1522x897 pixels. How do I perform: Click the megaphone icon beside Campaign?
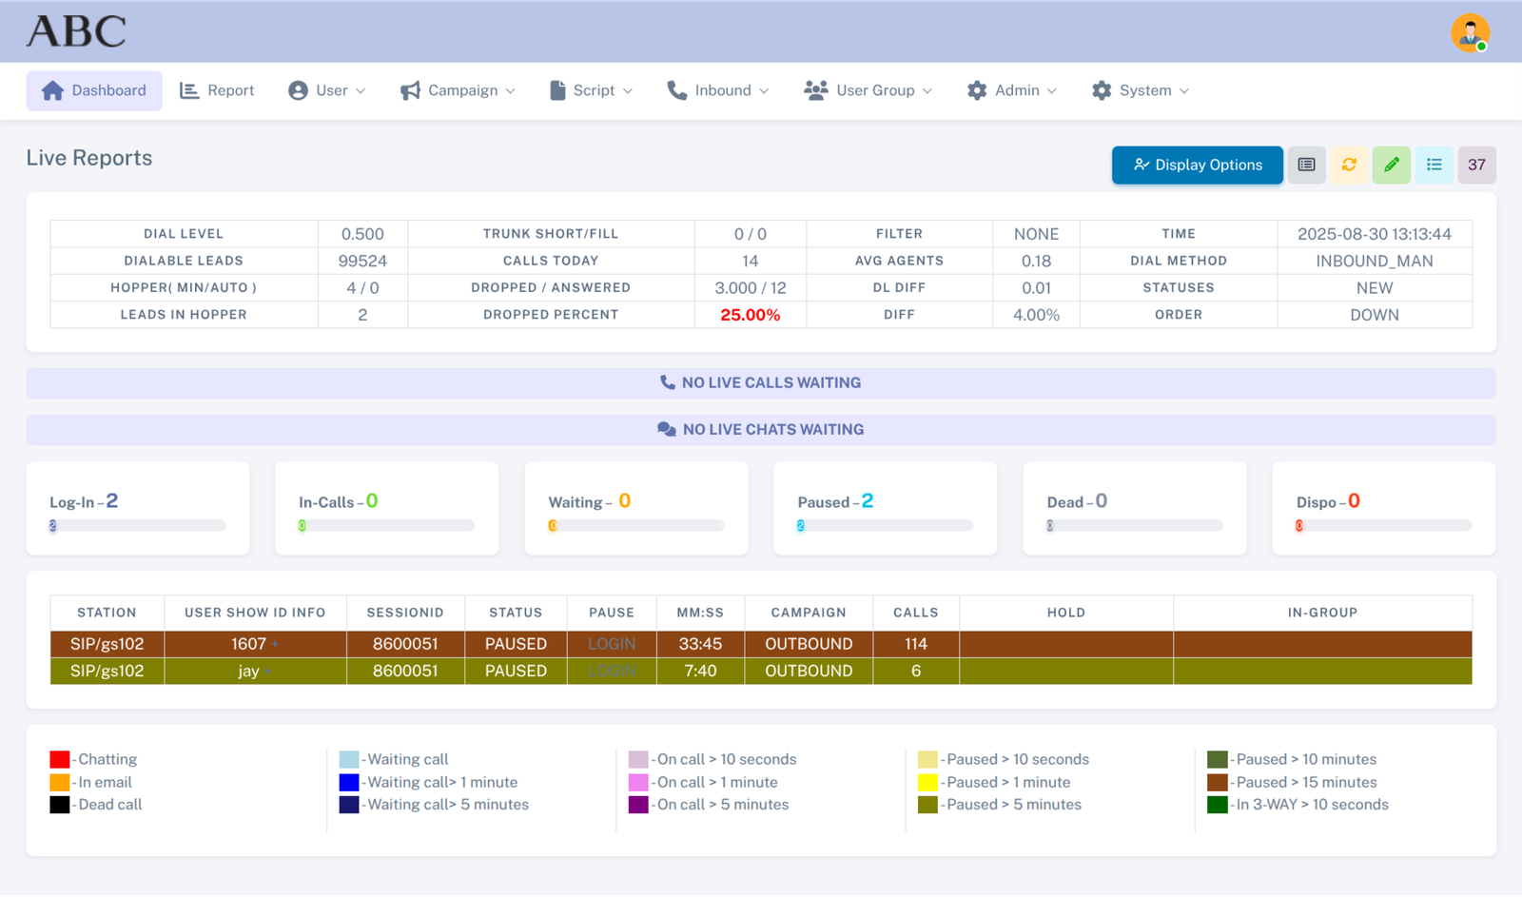(410, 89)
